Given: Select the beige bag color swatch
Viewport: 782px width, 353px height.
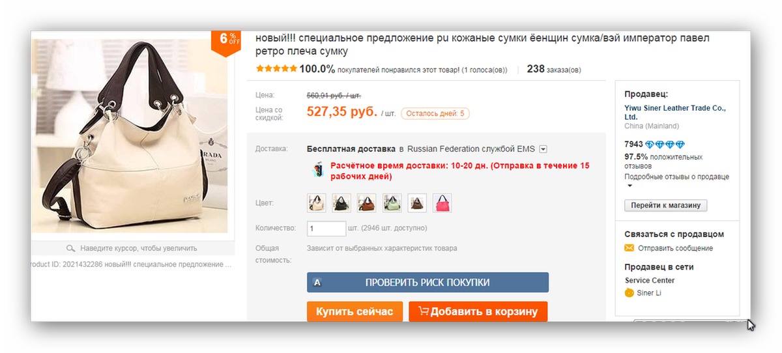Looking at the screenshot, I should pyautogui.click(x=316, y=203).
